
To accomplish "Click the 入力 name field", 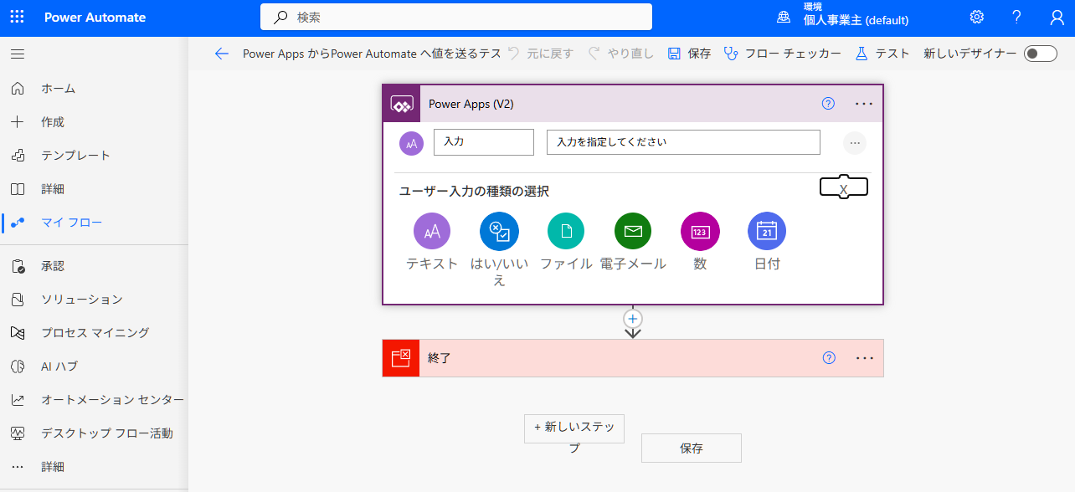I will tap(484, 142).
